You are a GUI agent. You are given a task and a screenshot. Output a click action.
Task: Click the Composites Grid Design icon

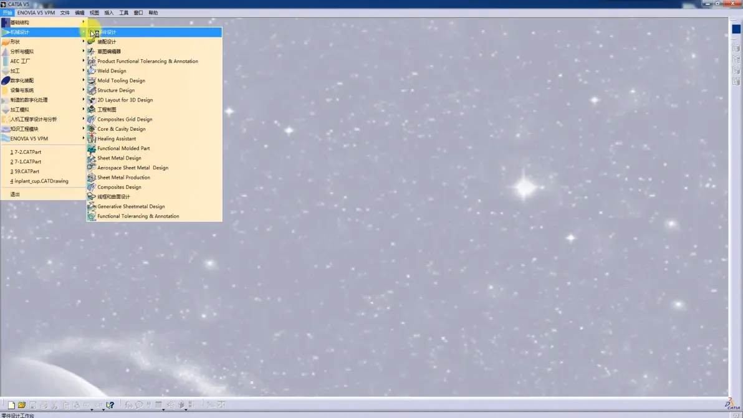92,119
